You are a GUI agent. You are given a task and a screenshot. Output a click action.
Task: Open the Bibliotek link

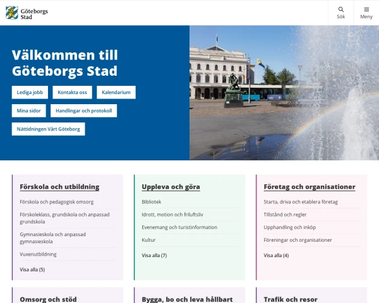[152, 202]
